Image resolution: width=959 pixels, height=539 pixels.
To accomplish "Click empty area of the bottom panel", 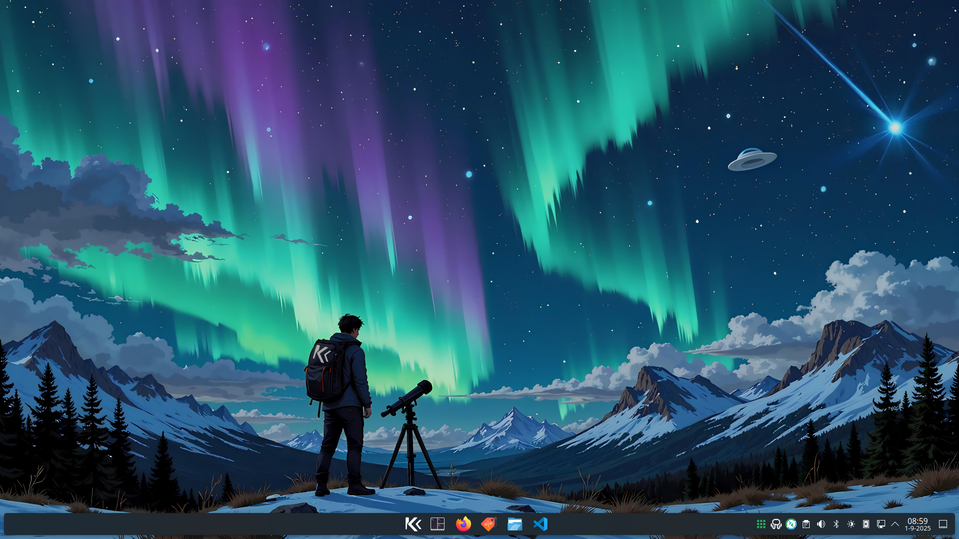I will tap(200, 524).
